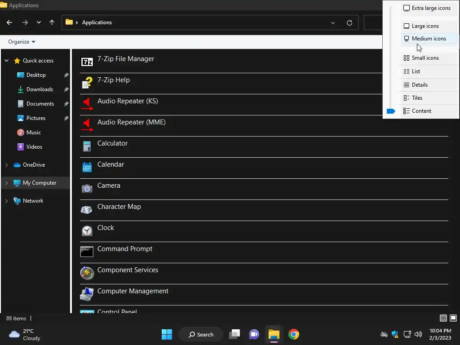The width and height of the screenshot is (460, 345).
Task: Open Documents in Quick access
Action: tap(35, 104)
